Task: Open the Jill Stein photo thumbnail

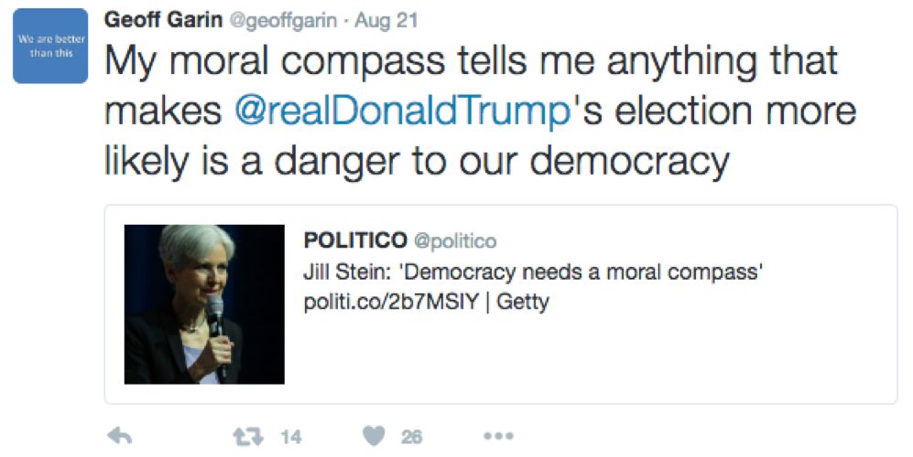Action: pos(204,304)
